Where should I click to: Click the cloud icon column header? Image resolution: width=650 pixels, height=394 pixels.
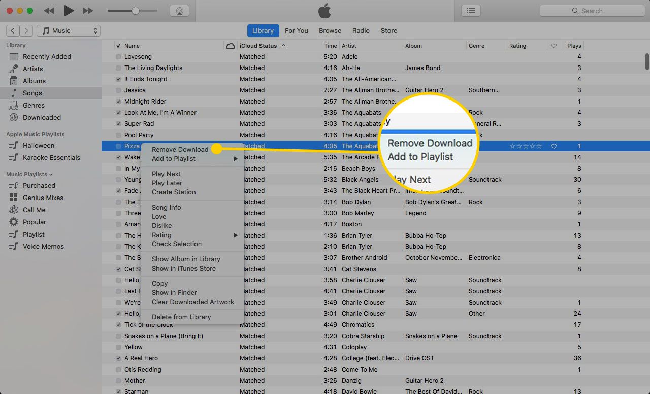pyautogui.click(x=230, y=46)
